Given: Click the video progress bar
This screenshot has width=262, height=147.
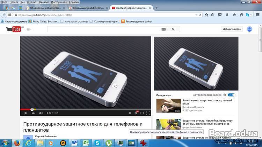Looking at the screenshot, I should coord(86,109).
